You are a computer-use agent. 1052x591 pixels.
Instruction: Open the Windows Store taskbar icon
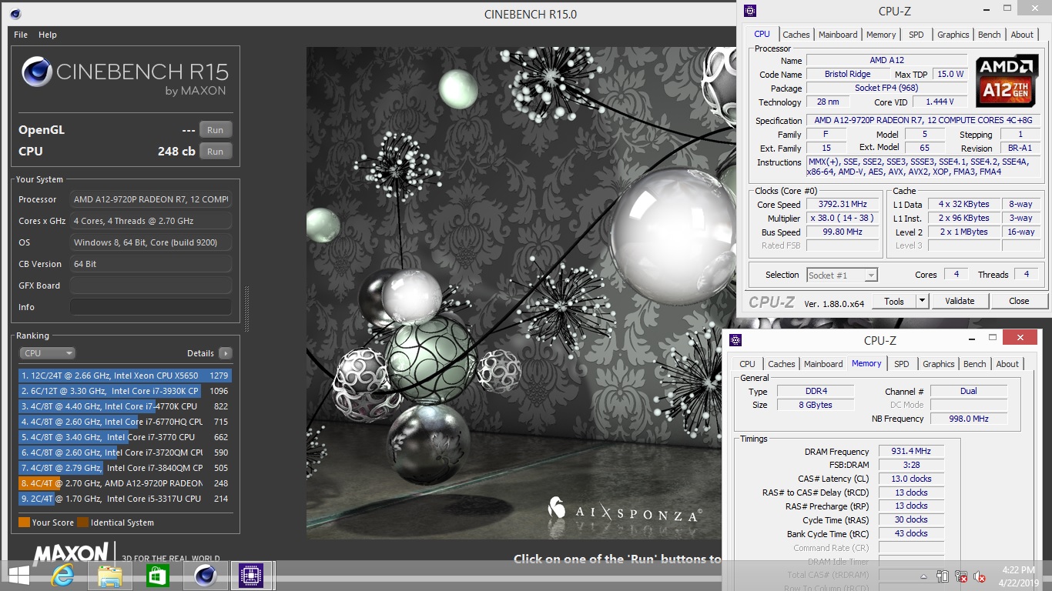click(158, 576)
